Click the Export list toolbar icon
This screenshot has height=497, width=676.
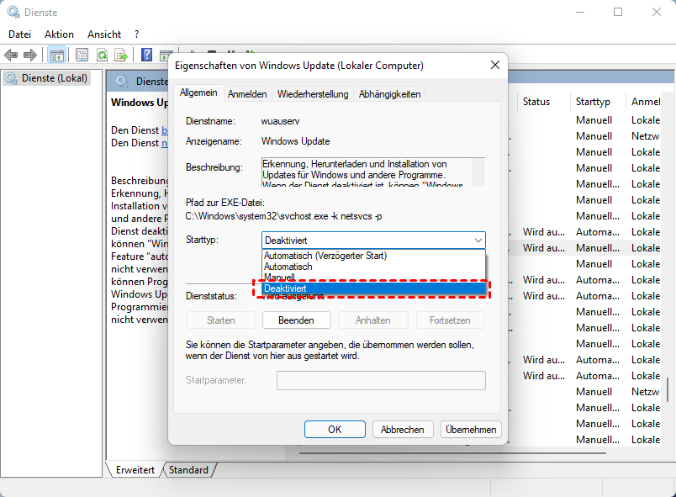click(121, 55)
